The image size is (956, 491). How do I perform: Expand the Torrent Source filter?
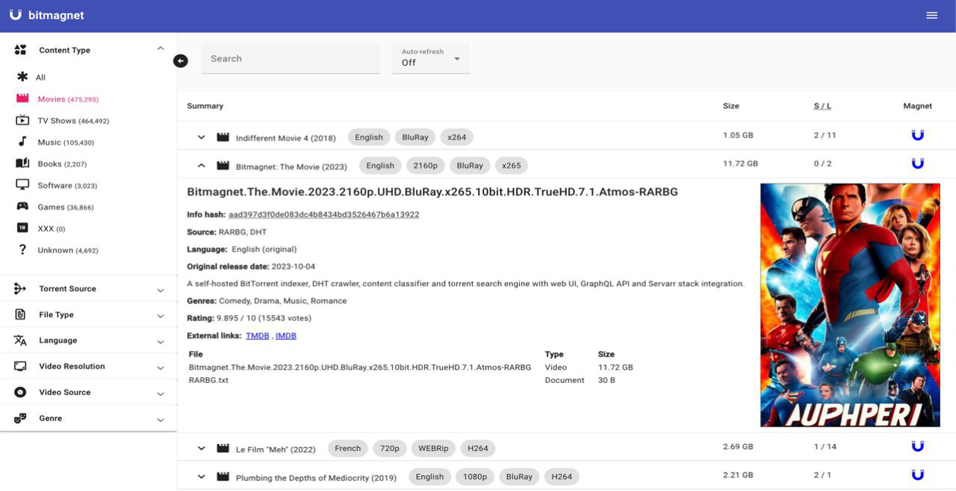coord(160,291)
